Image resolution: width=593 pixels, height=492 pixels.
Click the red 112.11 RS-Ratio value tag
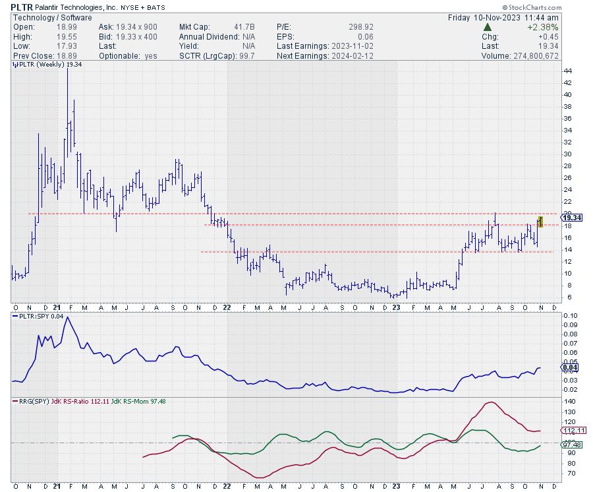pyautogui.click(x=569, y=431)
